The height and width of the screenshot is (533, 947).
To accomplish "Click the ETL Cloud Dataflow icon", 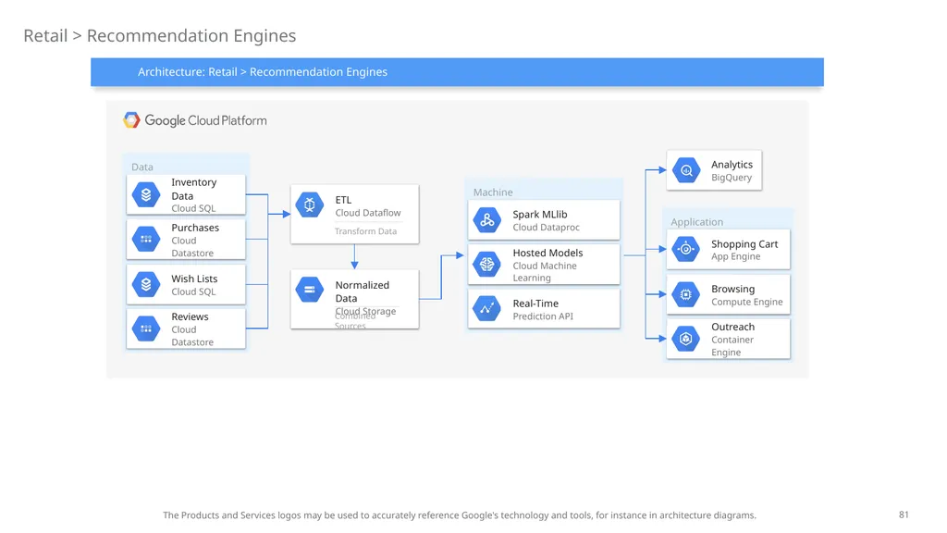I will (x=310, y=205).
